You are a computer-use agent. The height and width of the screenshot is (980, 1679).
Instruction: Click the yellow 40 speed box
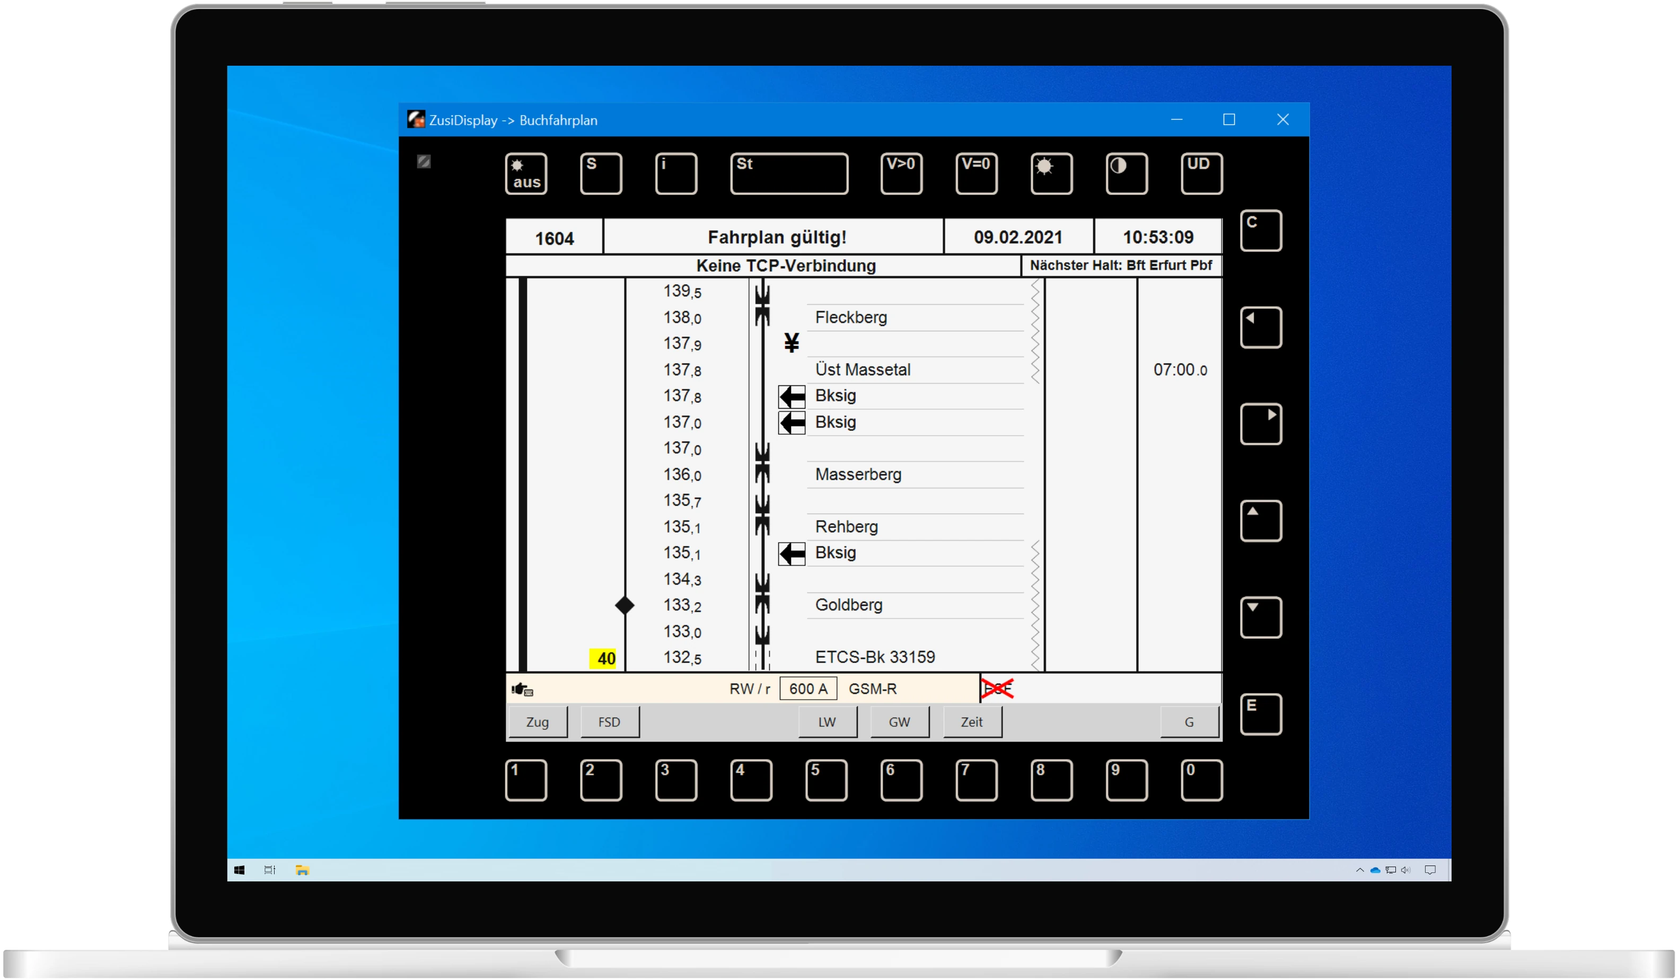point(603,658)
